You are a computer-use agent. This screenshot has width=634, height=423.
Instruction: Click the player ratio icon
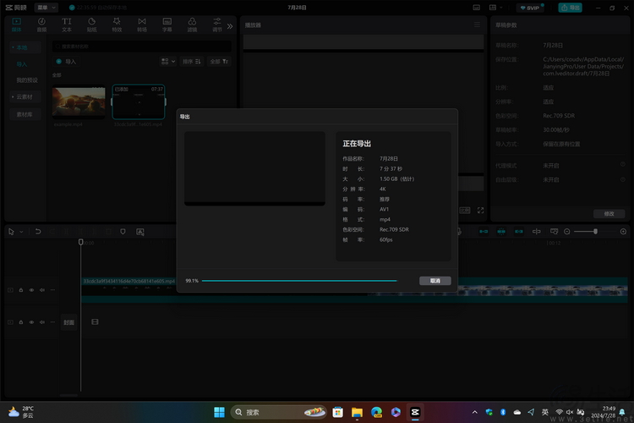(465, 210)
